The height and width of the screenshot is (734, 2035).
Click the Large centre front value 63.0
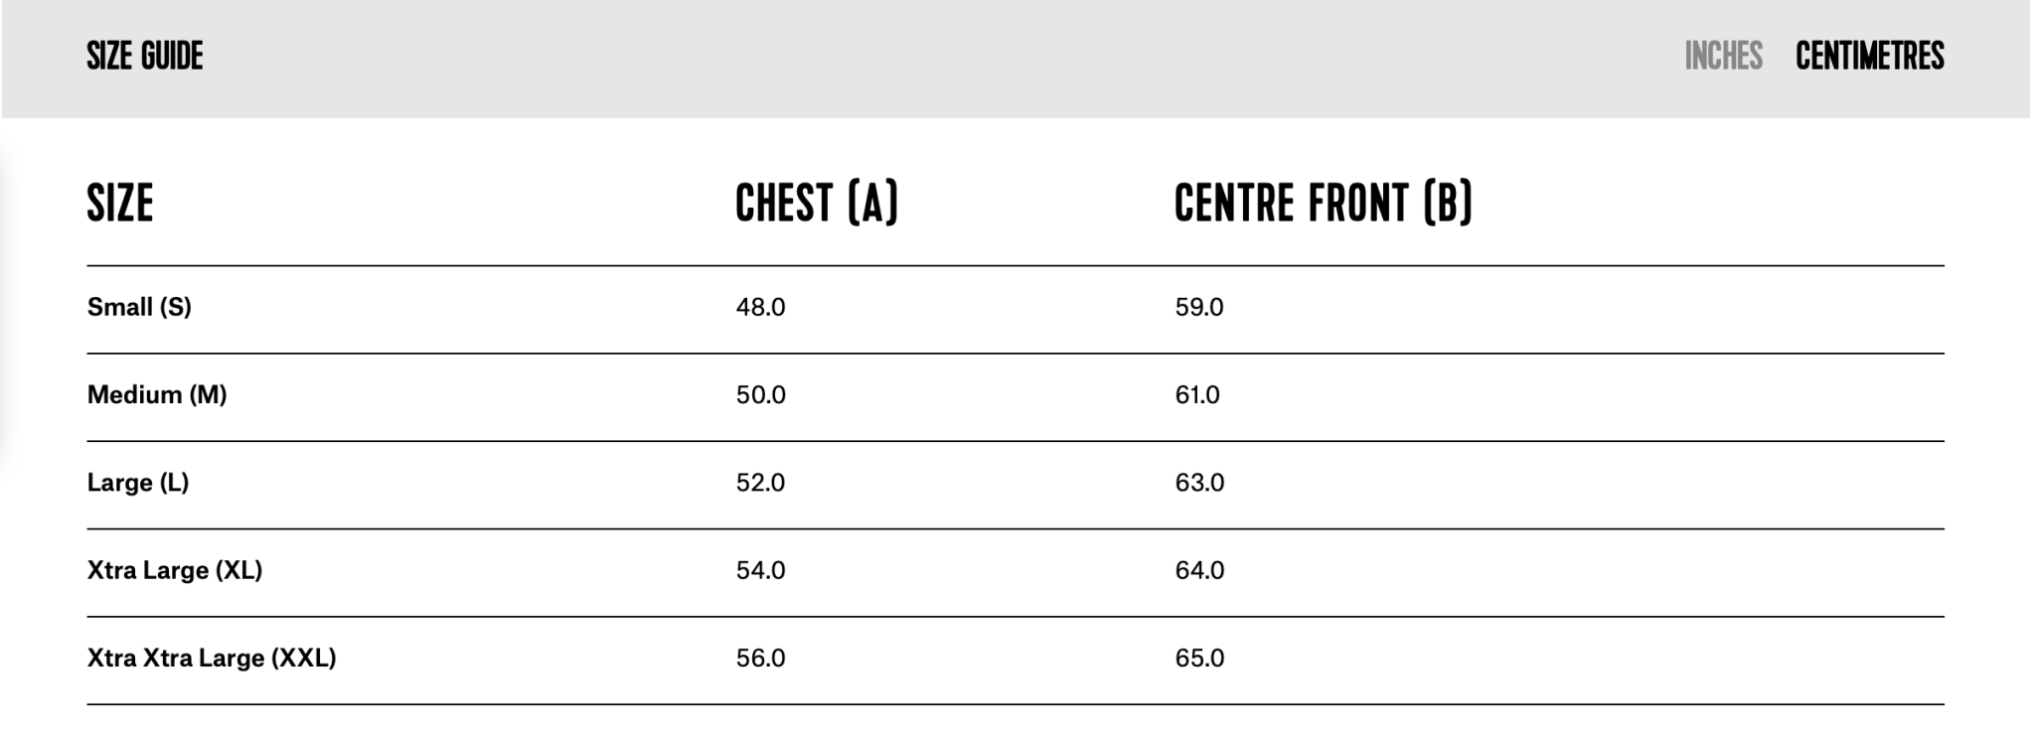click(x=1199, y=483)
